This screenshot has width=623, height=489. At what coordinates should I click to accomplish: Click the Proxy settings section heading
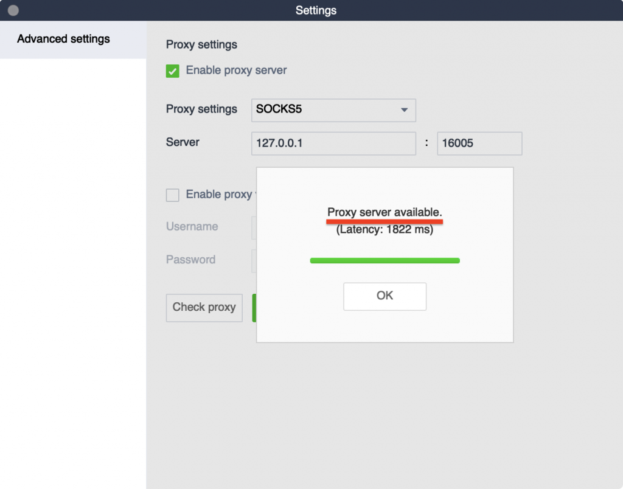tap(201, 44)
